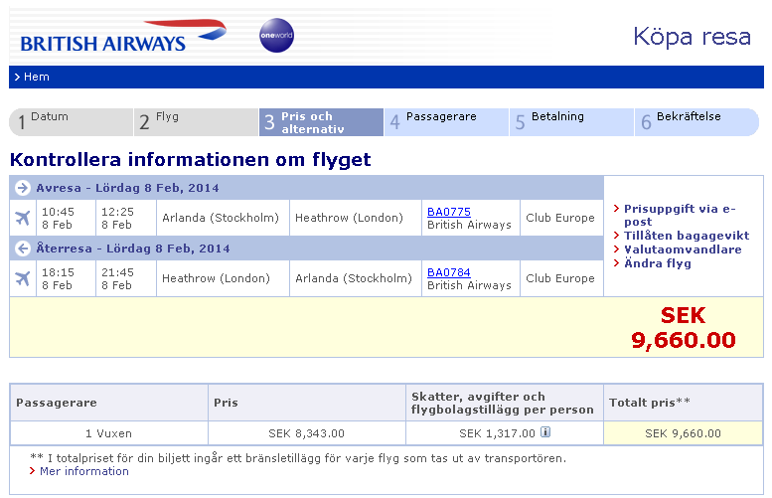Screen dimensions: 772x498
Task: Select step 3 Pris och alternativ
Action: click(321, 122)
